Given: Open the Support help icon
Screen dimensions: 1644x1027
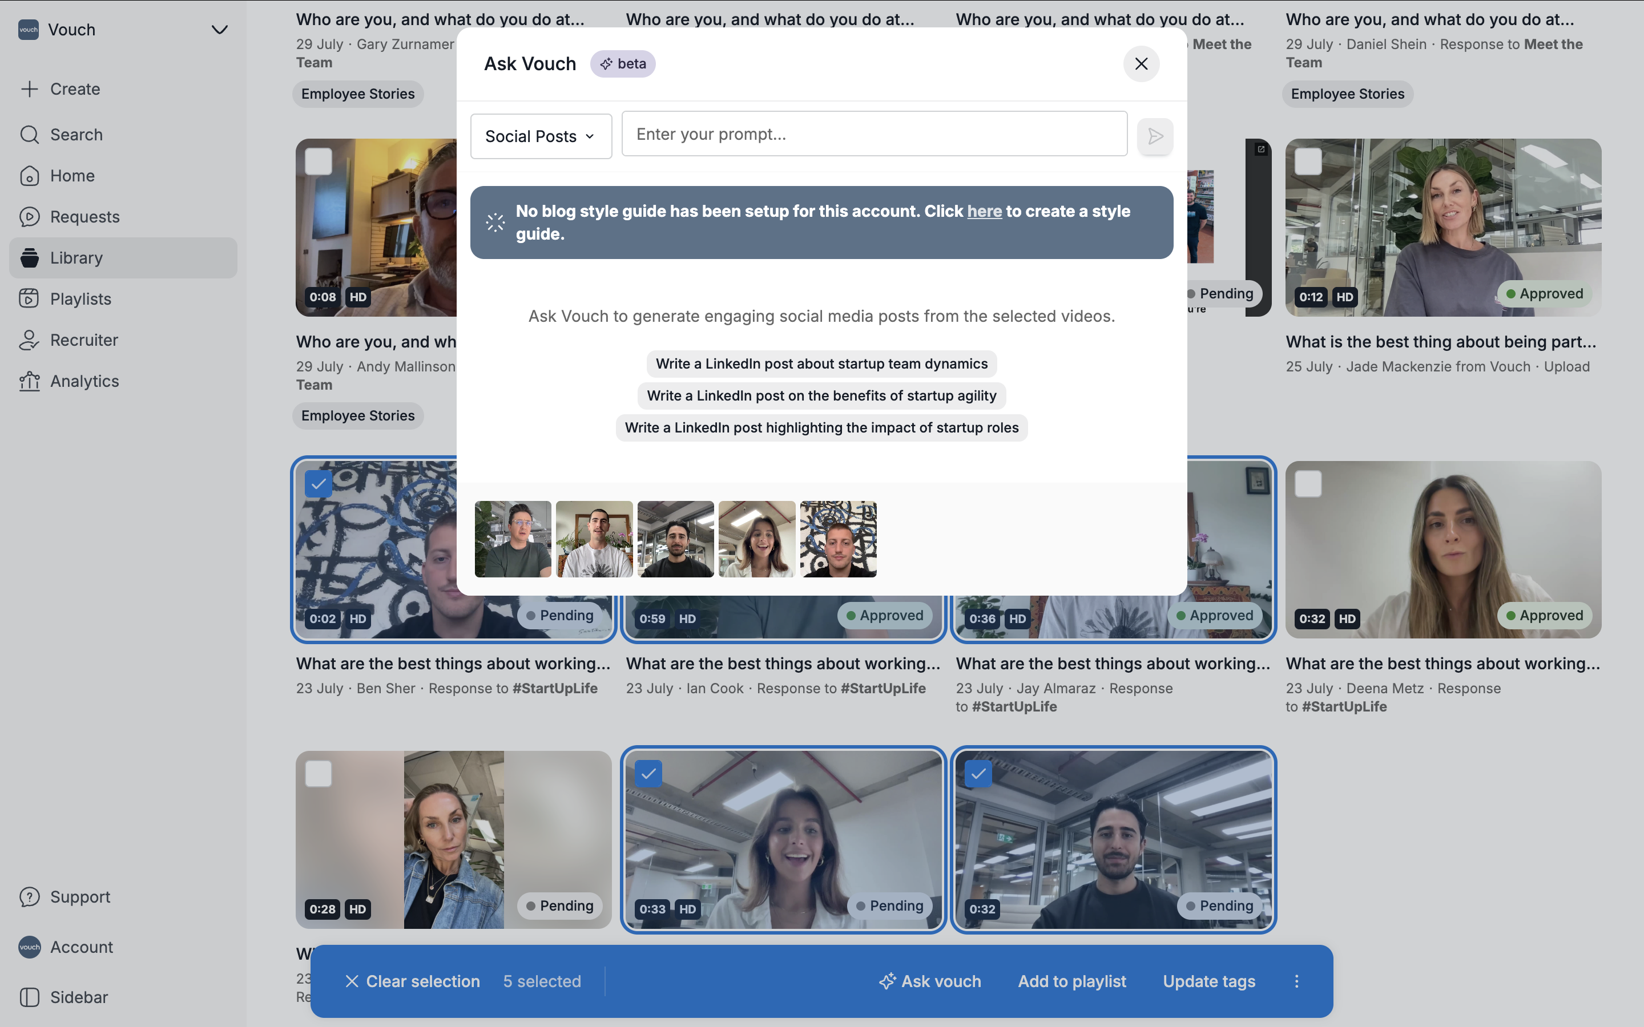Looking at the screenshot, I should pyautogui.click(x=29, y=896).
